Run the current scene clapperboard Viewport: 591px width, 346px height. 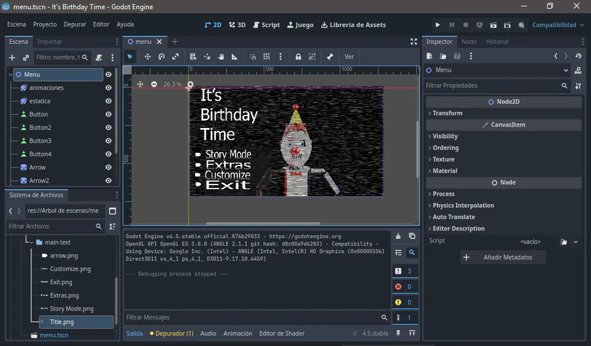[x=493, y=25]
